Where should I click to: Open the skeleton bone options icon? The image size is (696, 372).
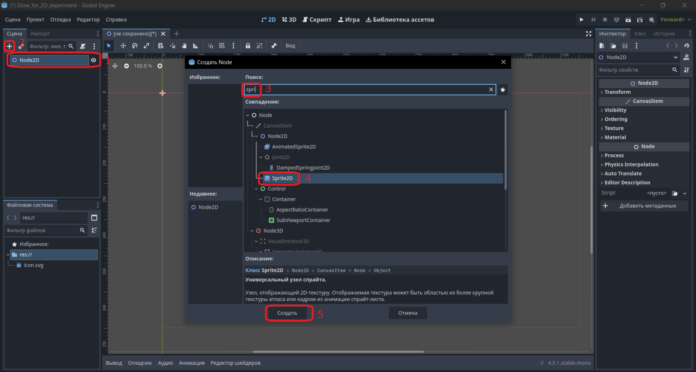(x=274, y=46)
